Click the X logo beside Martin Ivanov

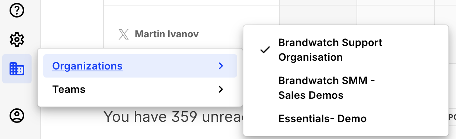[124, 34]
